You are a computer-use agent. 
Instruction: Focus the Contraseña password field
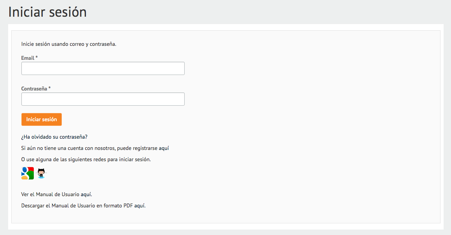[103, 99]
